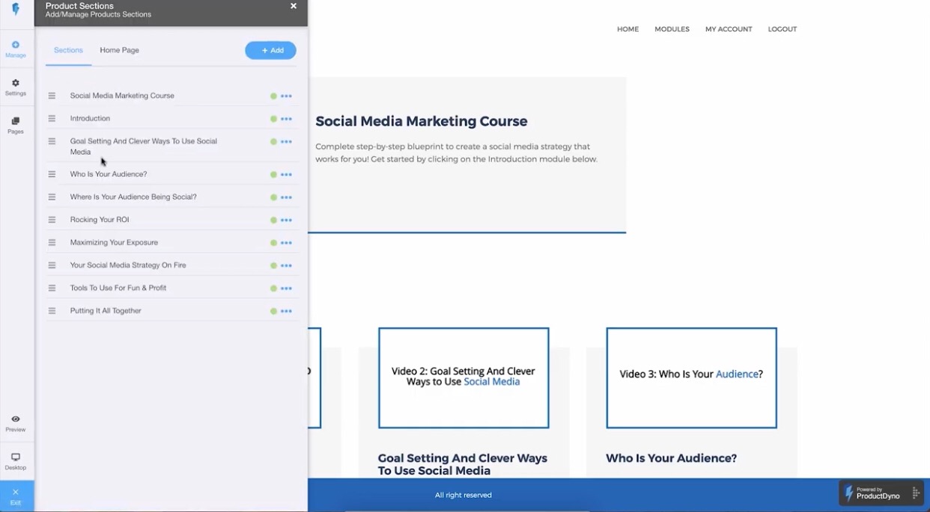Select the Introduction section row

[172, 118]
